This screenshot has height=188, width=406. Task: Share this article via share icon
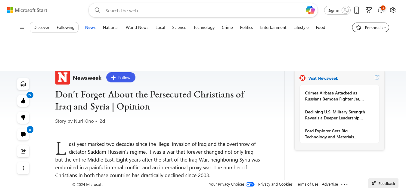click(23, 151)
